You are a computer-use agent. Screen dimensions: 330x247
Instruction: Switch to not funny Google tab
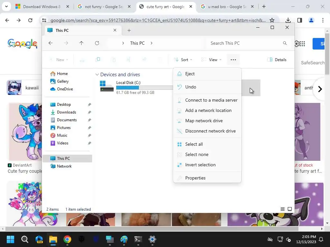pyautogui.click(x=104, y=6)
